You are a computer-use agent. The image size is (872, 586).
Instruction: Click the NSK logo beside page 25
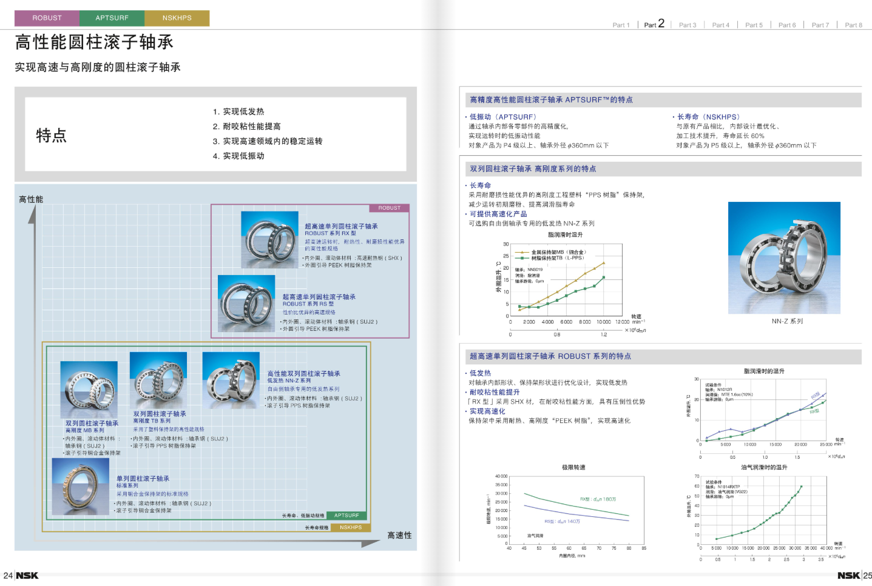pyautogui.click(x=848, y=575)
